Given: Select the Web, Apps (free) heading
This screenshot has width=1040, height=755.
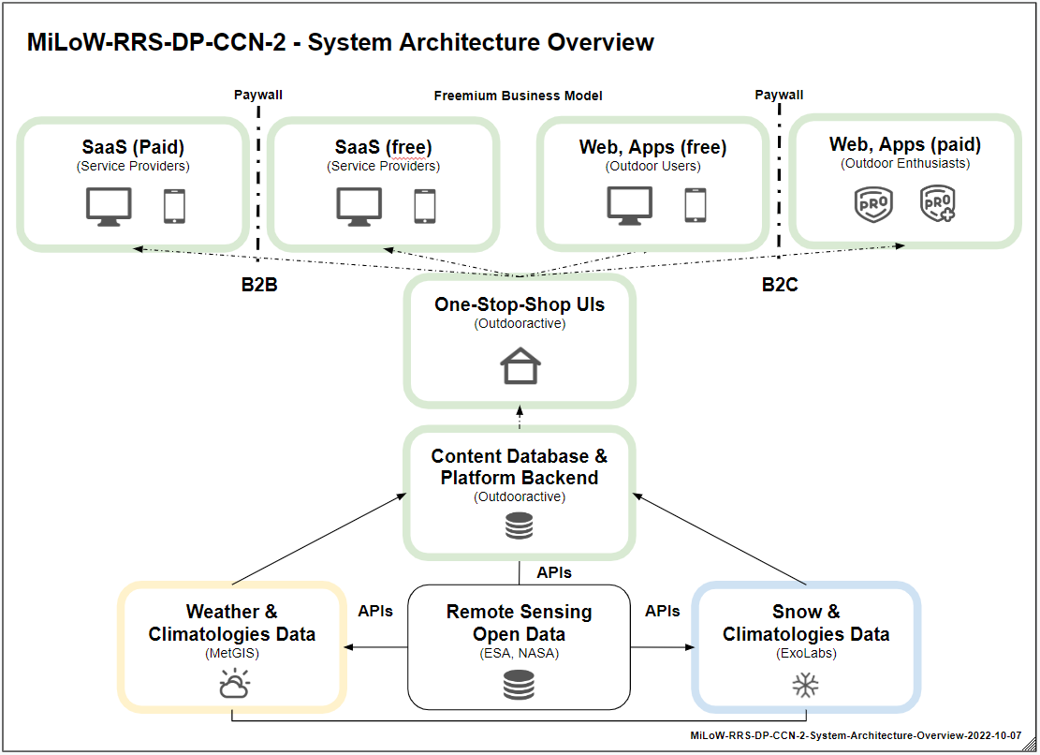Looking at the screenshot, I should [x=653, y=147].
